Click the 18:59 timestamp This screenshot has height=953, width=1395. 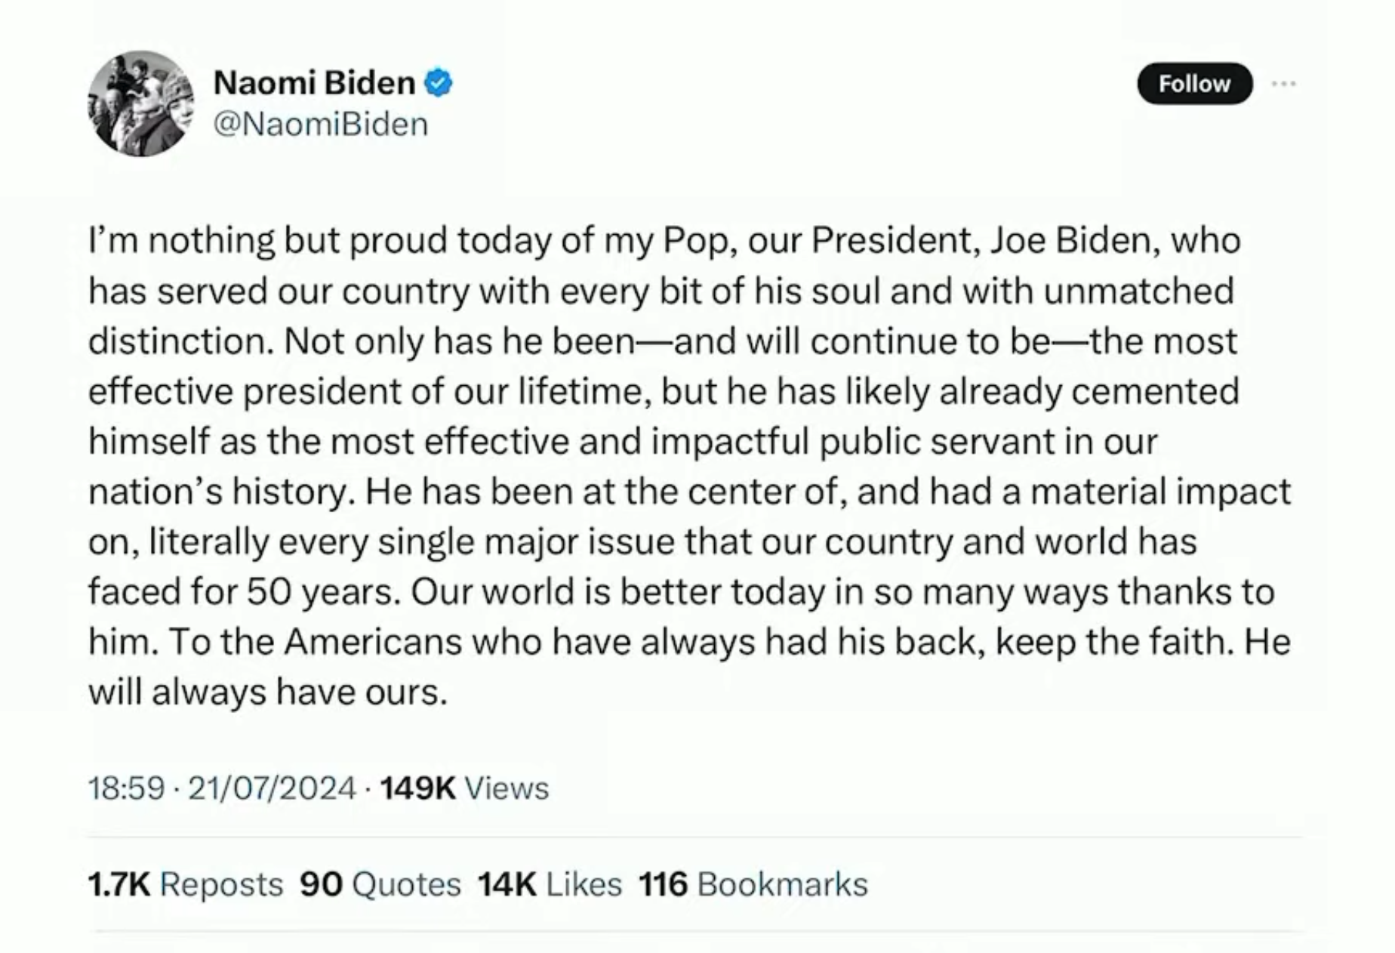tap(126, 788)
